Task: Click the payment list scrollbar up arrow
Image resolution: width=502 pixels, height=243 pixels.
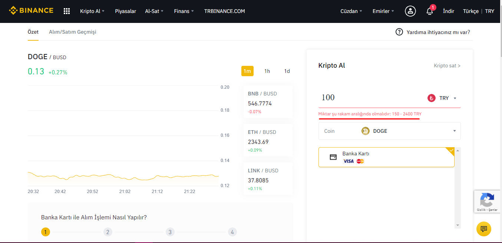Action: (x=458, y=151)
